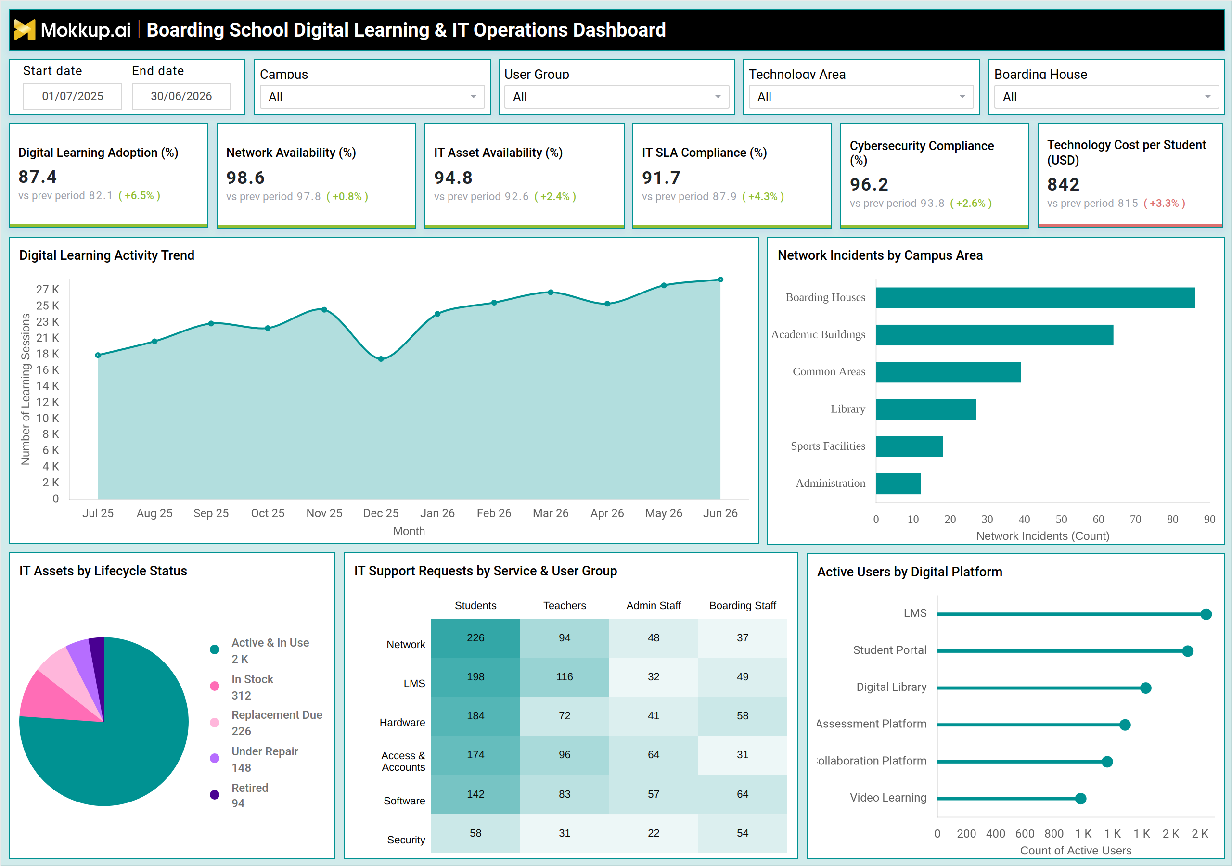The image size is (1232, 866).
Task: Click the Teachers column header
Action: click(565, 605)
